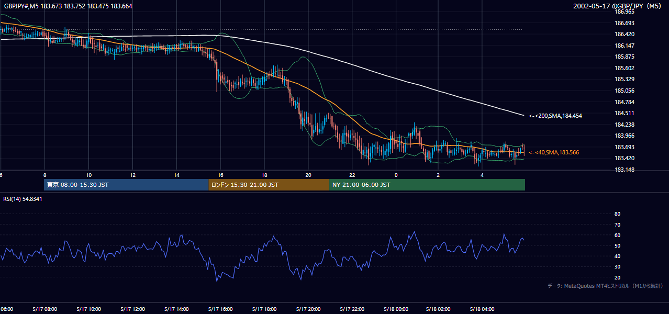Screen dimensions: 669x314
Task: Click hour tick 10 under price chart
Action: point(89,175)
